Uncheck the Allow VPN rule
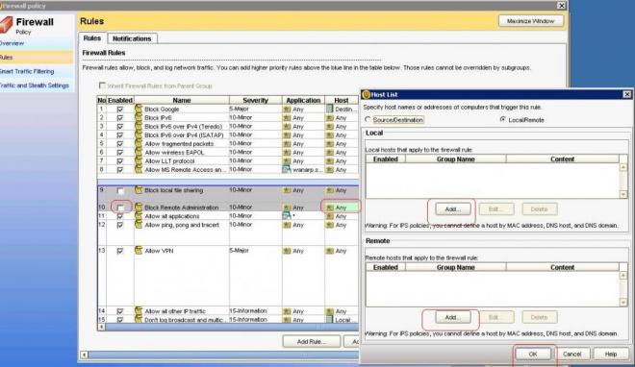This screenshot has height=367, width=635. 120,251
